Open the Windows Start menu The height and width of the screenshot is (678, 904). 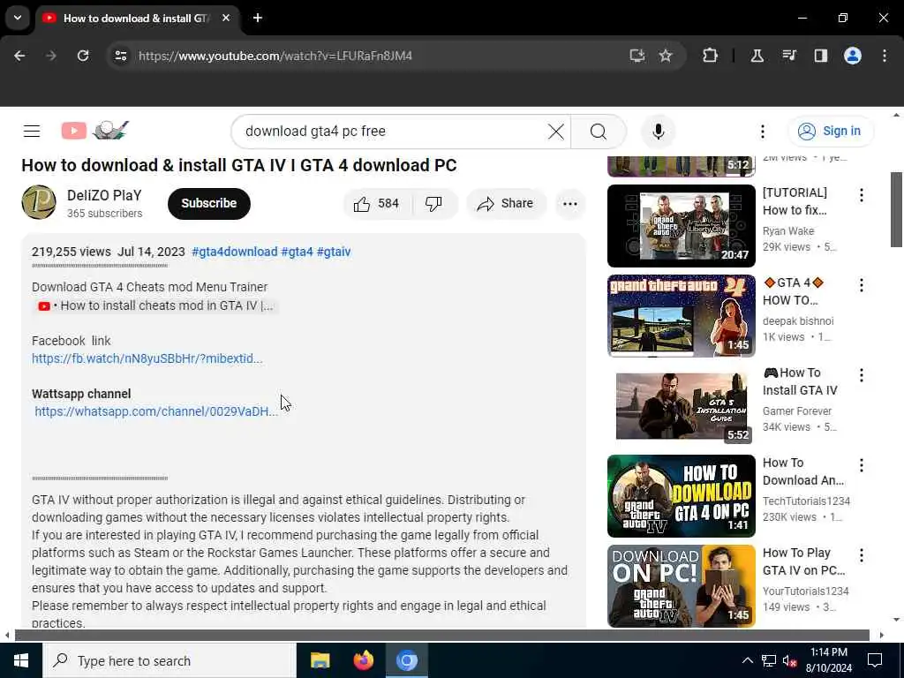(x=21, y=660)
